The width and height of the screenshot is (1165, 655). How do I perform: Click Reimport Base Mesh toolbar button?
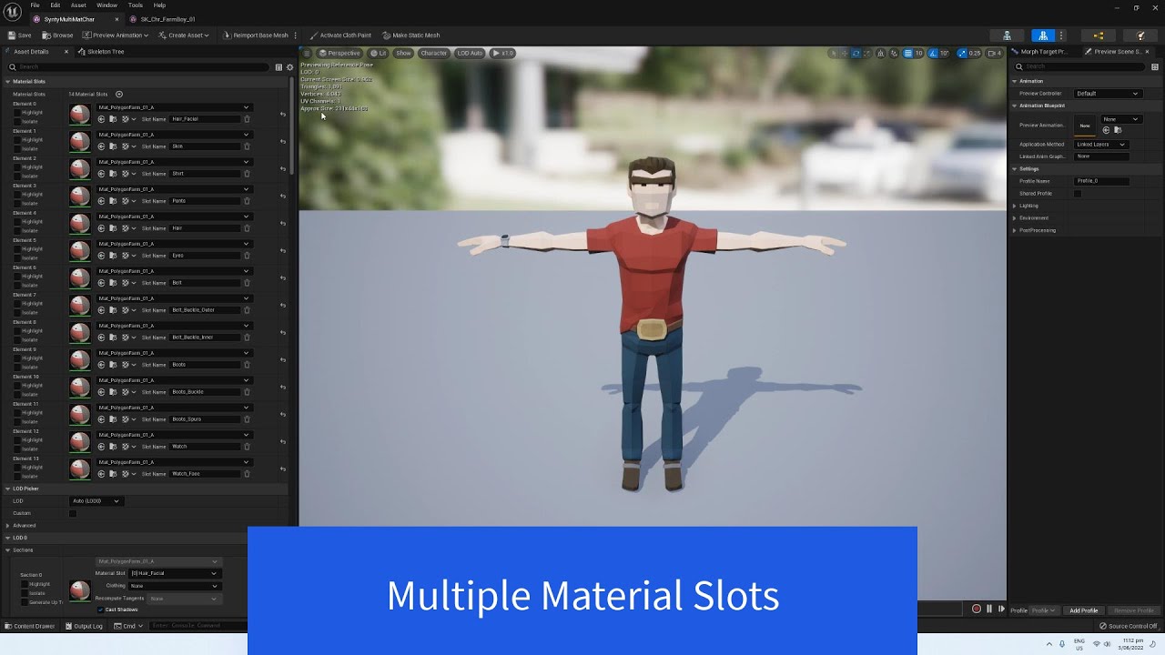tap(256, 35)
